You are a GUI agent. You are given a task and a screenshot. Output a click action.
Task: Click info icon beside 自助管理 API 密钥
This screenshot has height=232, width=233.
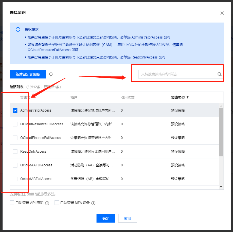[x=47, y=203]
